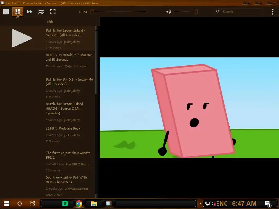279x209 pixels.
Task: Click the volume slider track
Action: click(186, 11)
